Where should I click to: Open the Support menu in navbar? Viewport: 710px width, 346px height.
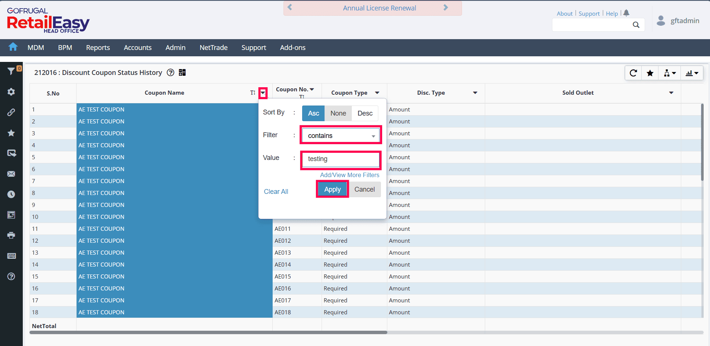tap(254, 48)
